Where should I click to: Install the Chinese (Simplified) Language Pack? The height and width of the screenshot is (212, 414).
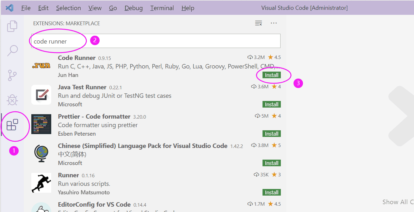(272, 163)
